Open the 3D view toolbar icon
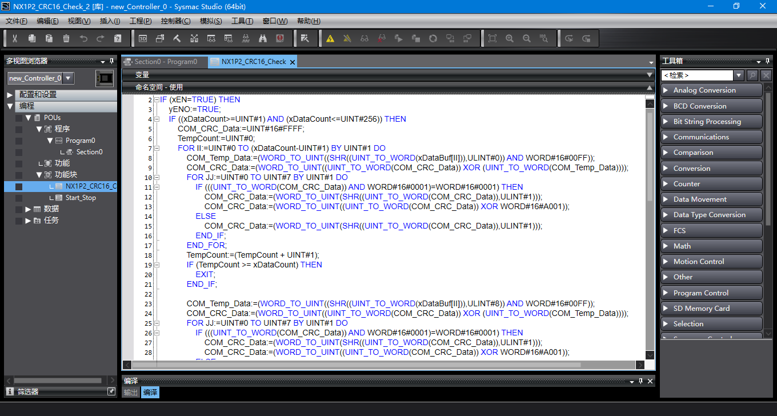This screenshot has height=416, width=777. coord(143,38)
